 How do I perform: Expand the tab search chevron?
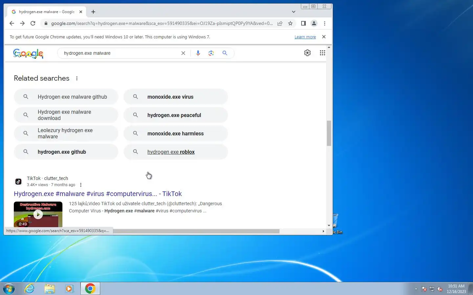coord(294,12)
